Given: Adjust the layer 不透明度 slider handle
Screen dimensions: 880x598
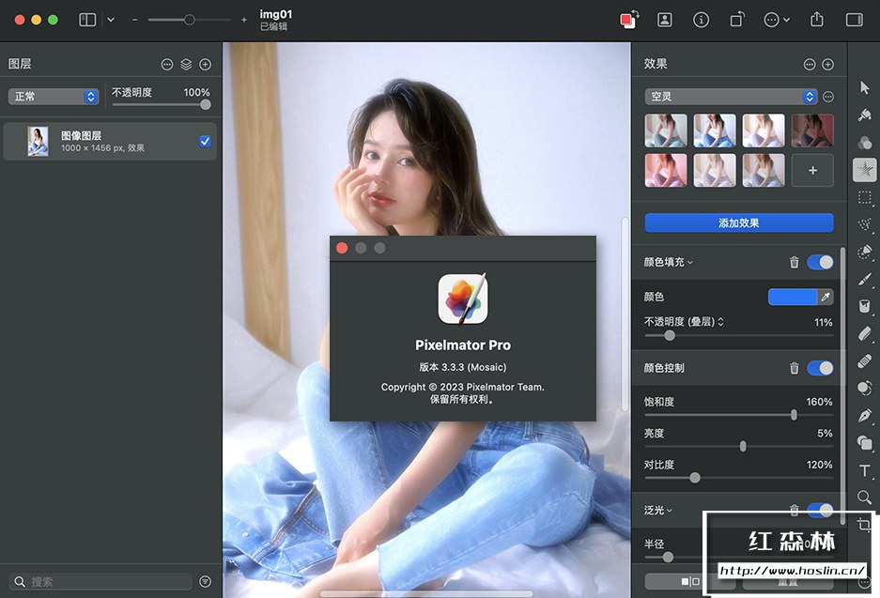Looking at the screenshot, I should coord(206,105).
